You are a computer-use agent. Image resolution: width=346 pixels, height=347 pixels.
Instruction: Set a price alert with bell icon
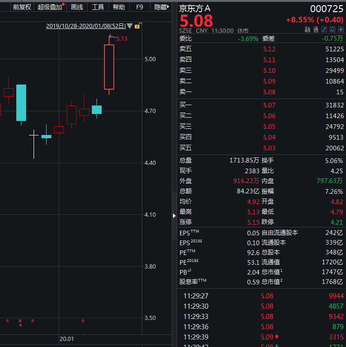(x=332, y=29)
